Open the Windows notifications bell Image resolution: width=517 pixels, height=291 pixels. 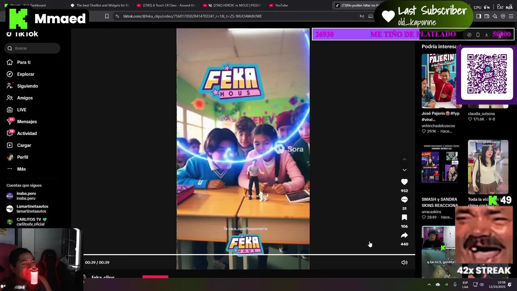(x=510, y=285)
